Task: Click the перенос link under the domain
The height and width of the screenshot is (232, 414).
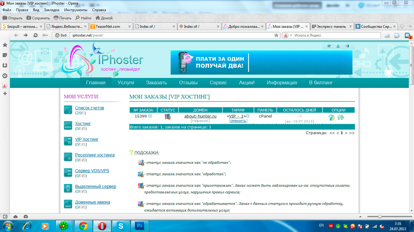Action: [200, 121]
